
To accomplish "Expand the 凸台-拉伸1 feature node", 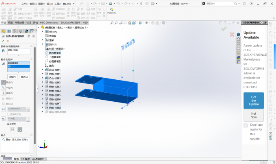I will tap(43, 70).
